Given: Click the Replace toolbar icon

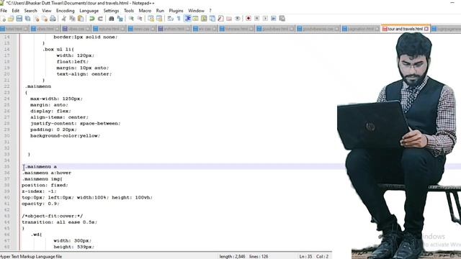Looking at the screenshot, I should coord(120,19).
